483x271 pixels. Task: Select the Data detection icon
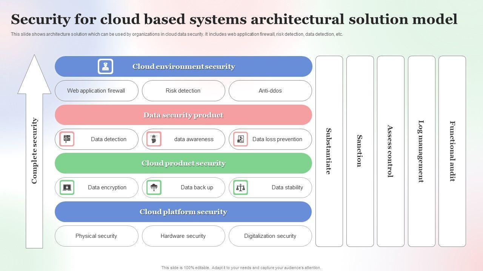coord(67,139)
